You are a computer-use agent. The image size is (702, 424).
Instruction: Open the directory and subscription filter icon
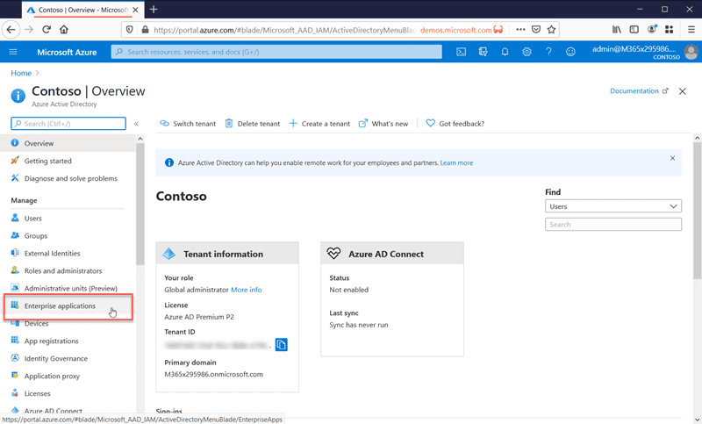[483, 53]
